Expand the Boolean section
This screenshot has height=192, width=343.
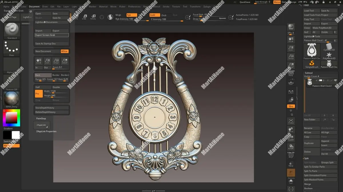(x=308, y=189)
